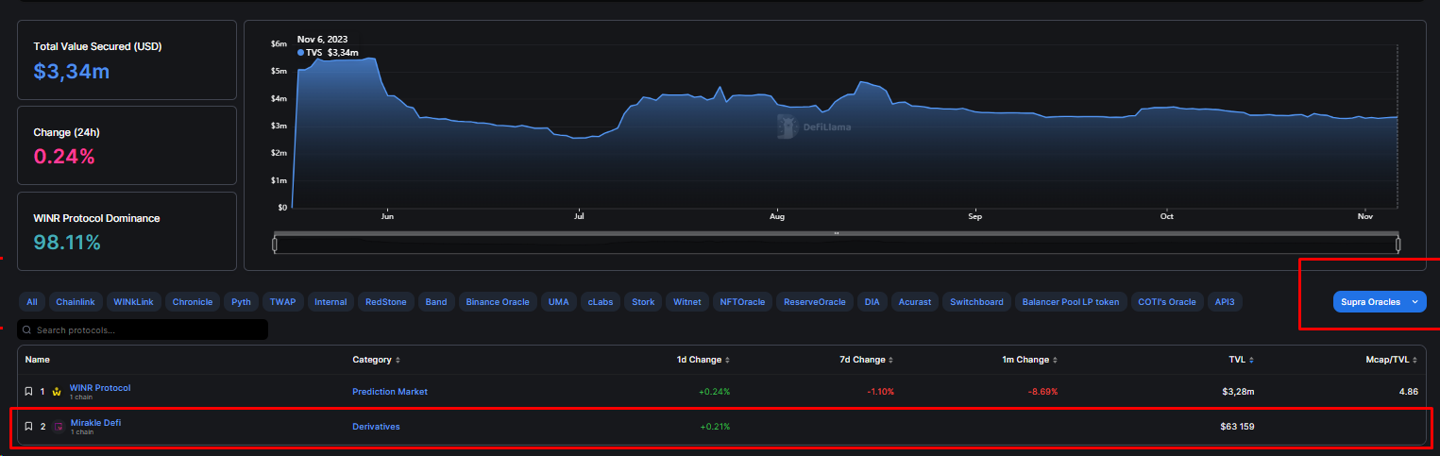Grab the left chart range handle
The width and height of the screenshot is (1440, 456).
tap(275, 245)
